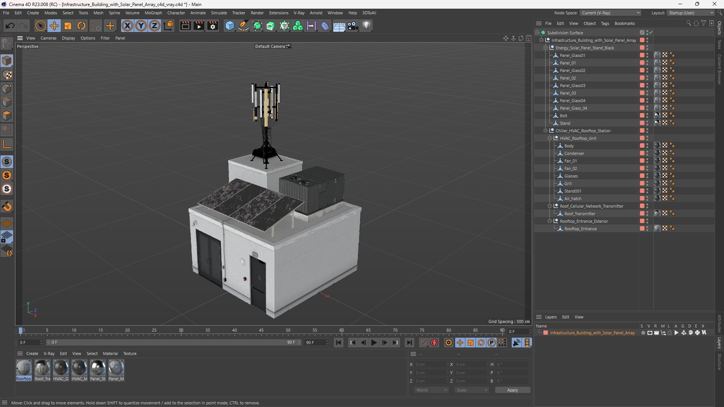Select the Move tool in top toolbar
Image resolution: width=724 pixels, height=407 pixels.
[x=54, y=26]
